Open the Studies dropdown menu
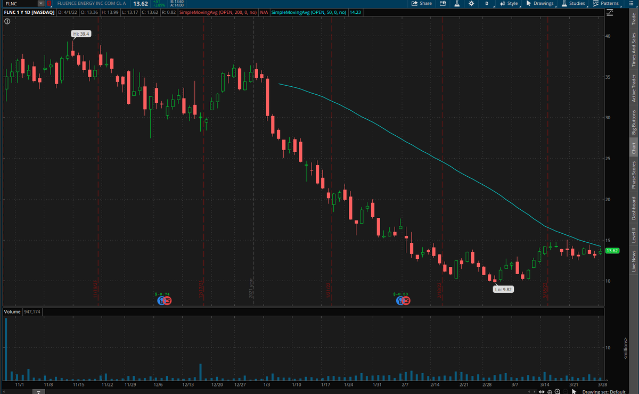Image resolution: width=639 pixels, height=394 pixels. (574, 3)
